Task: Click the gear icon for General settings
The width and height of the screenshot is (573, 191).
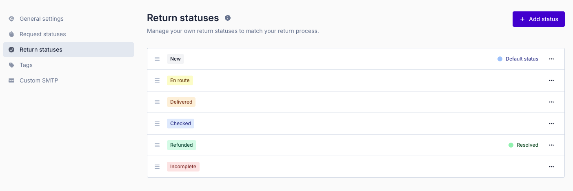Action: click(11, 19)
